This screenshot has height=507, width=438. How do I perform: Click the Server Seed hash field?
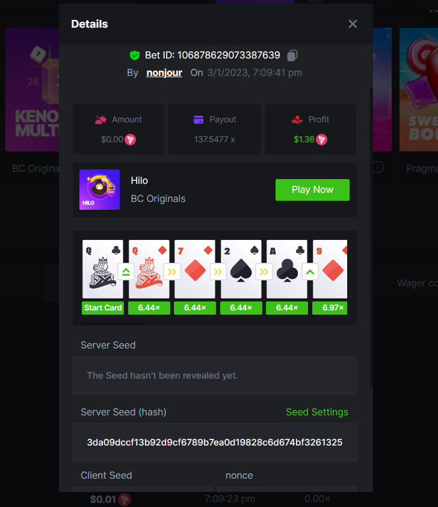215,442
